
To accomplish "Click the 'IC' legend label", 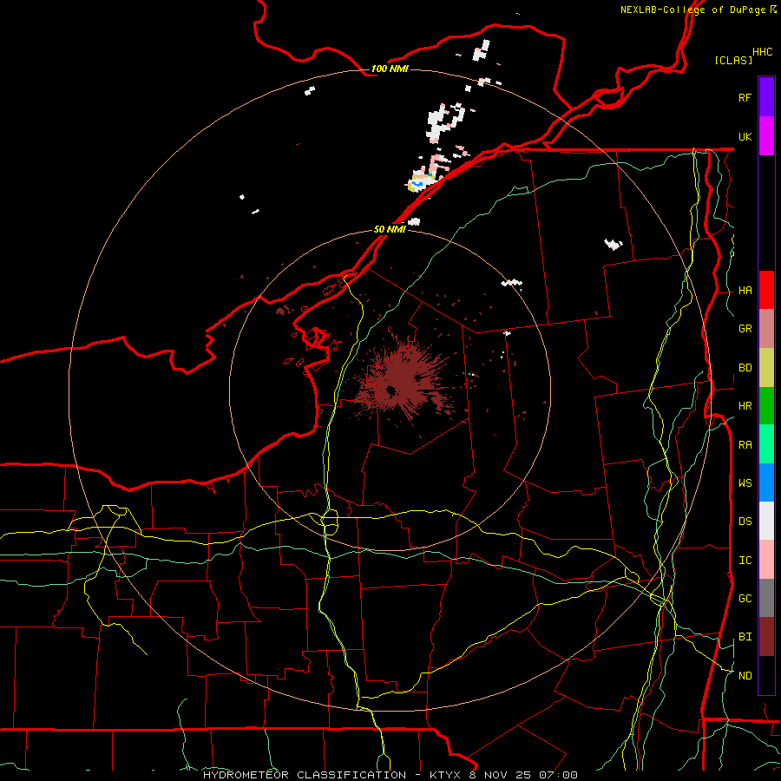I will click(745, 561).
